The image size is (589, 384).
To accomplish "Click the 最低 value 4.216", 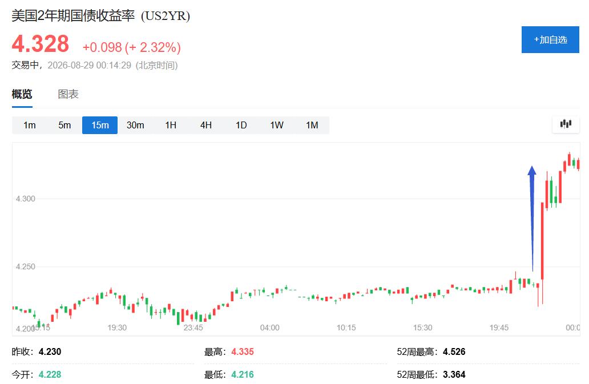I will (x=243, y=375).
